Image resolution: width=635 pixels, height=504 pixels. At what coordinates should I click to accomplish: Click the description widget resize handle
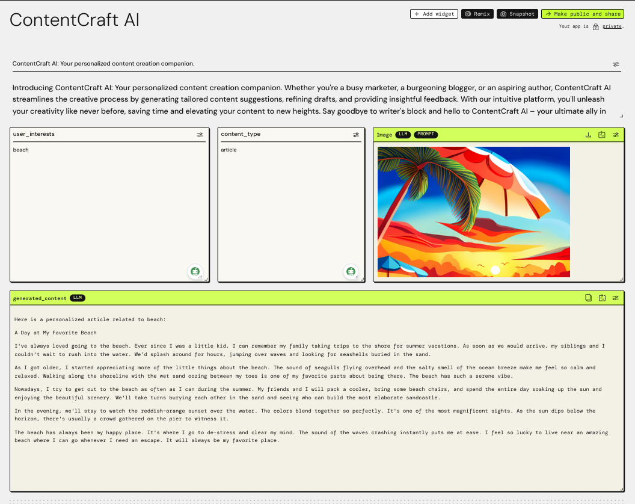coord(622,116)
